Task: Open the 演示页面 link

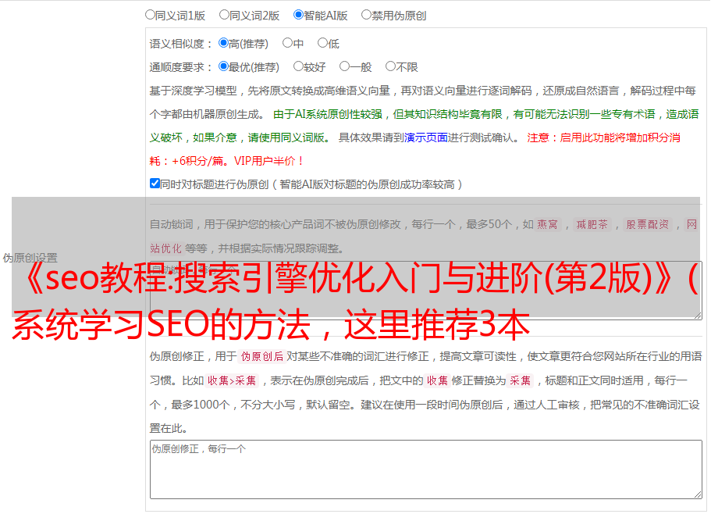Action: (x=426, y=137)
